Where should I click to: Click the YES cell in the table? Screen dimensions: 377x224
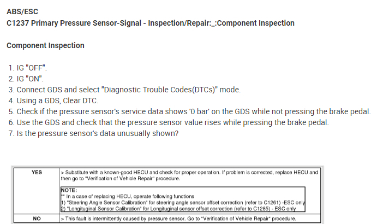37,172
